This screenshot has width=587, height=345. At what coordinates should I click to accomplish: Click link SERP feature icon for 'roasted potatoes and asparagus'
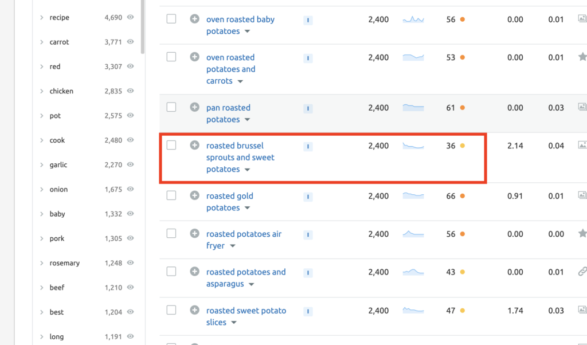pyautogui.click(x=582, y=272)
